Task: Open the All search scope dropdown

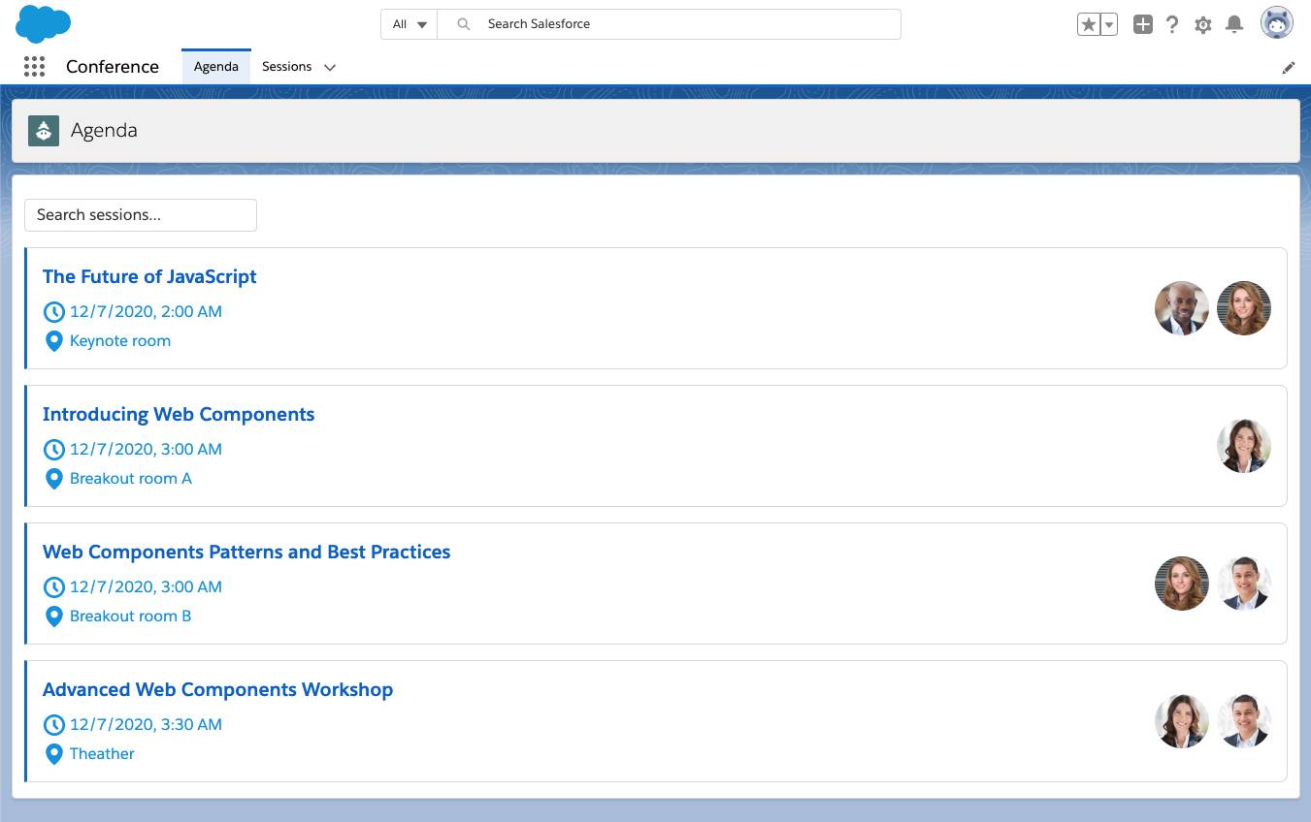Action: click(x=410, y=24)
